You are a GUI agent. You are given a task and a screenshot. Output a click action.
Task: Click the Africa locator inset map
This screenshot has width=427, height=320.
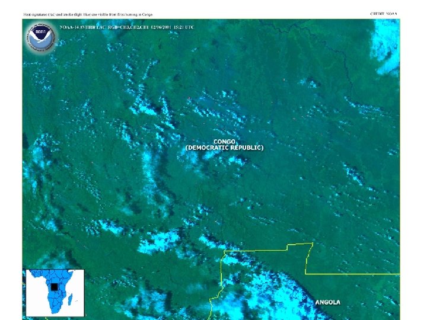click(55, 293)
